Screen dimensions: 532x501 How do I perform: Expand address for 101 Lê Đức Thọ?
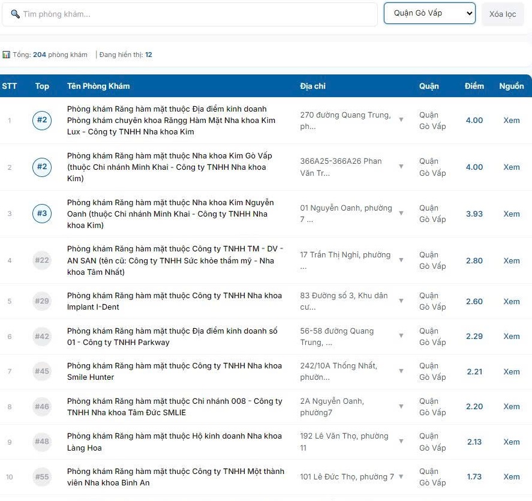[401, 477]
